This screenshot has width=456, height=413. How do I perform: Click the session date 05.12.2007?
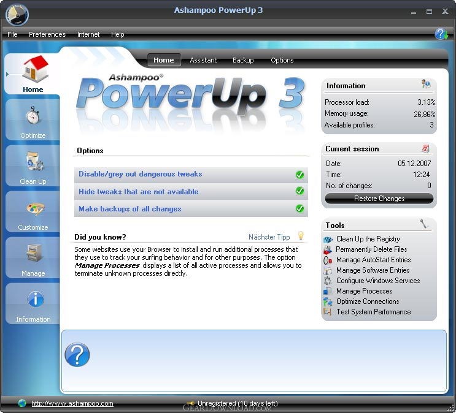click(414, 163)
